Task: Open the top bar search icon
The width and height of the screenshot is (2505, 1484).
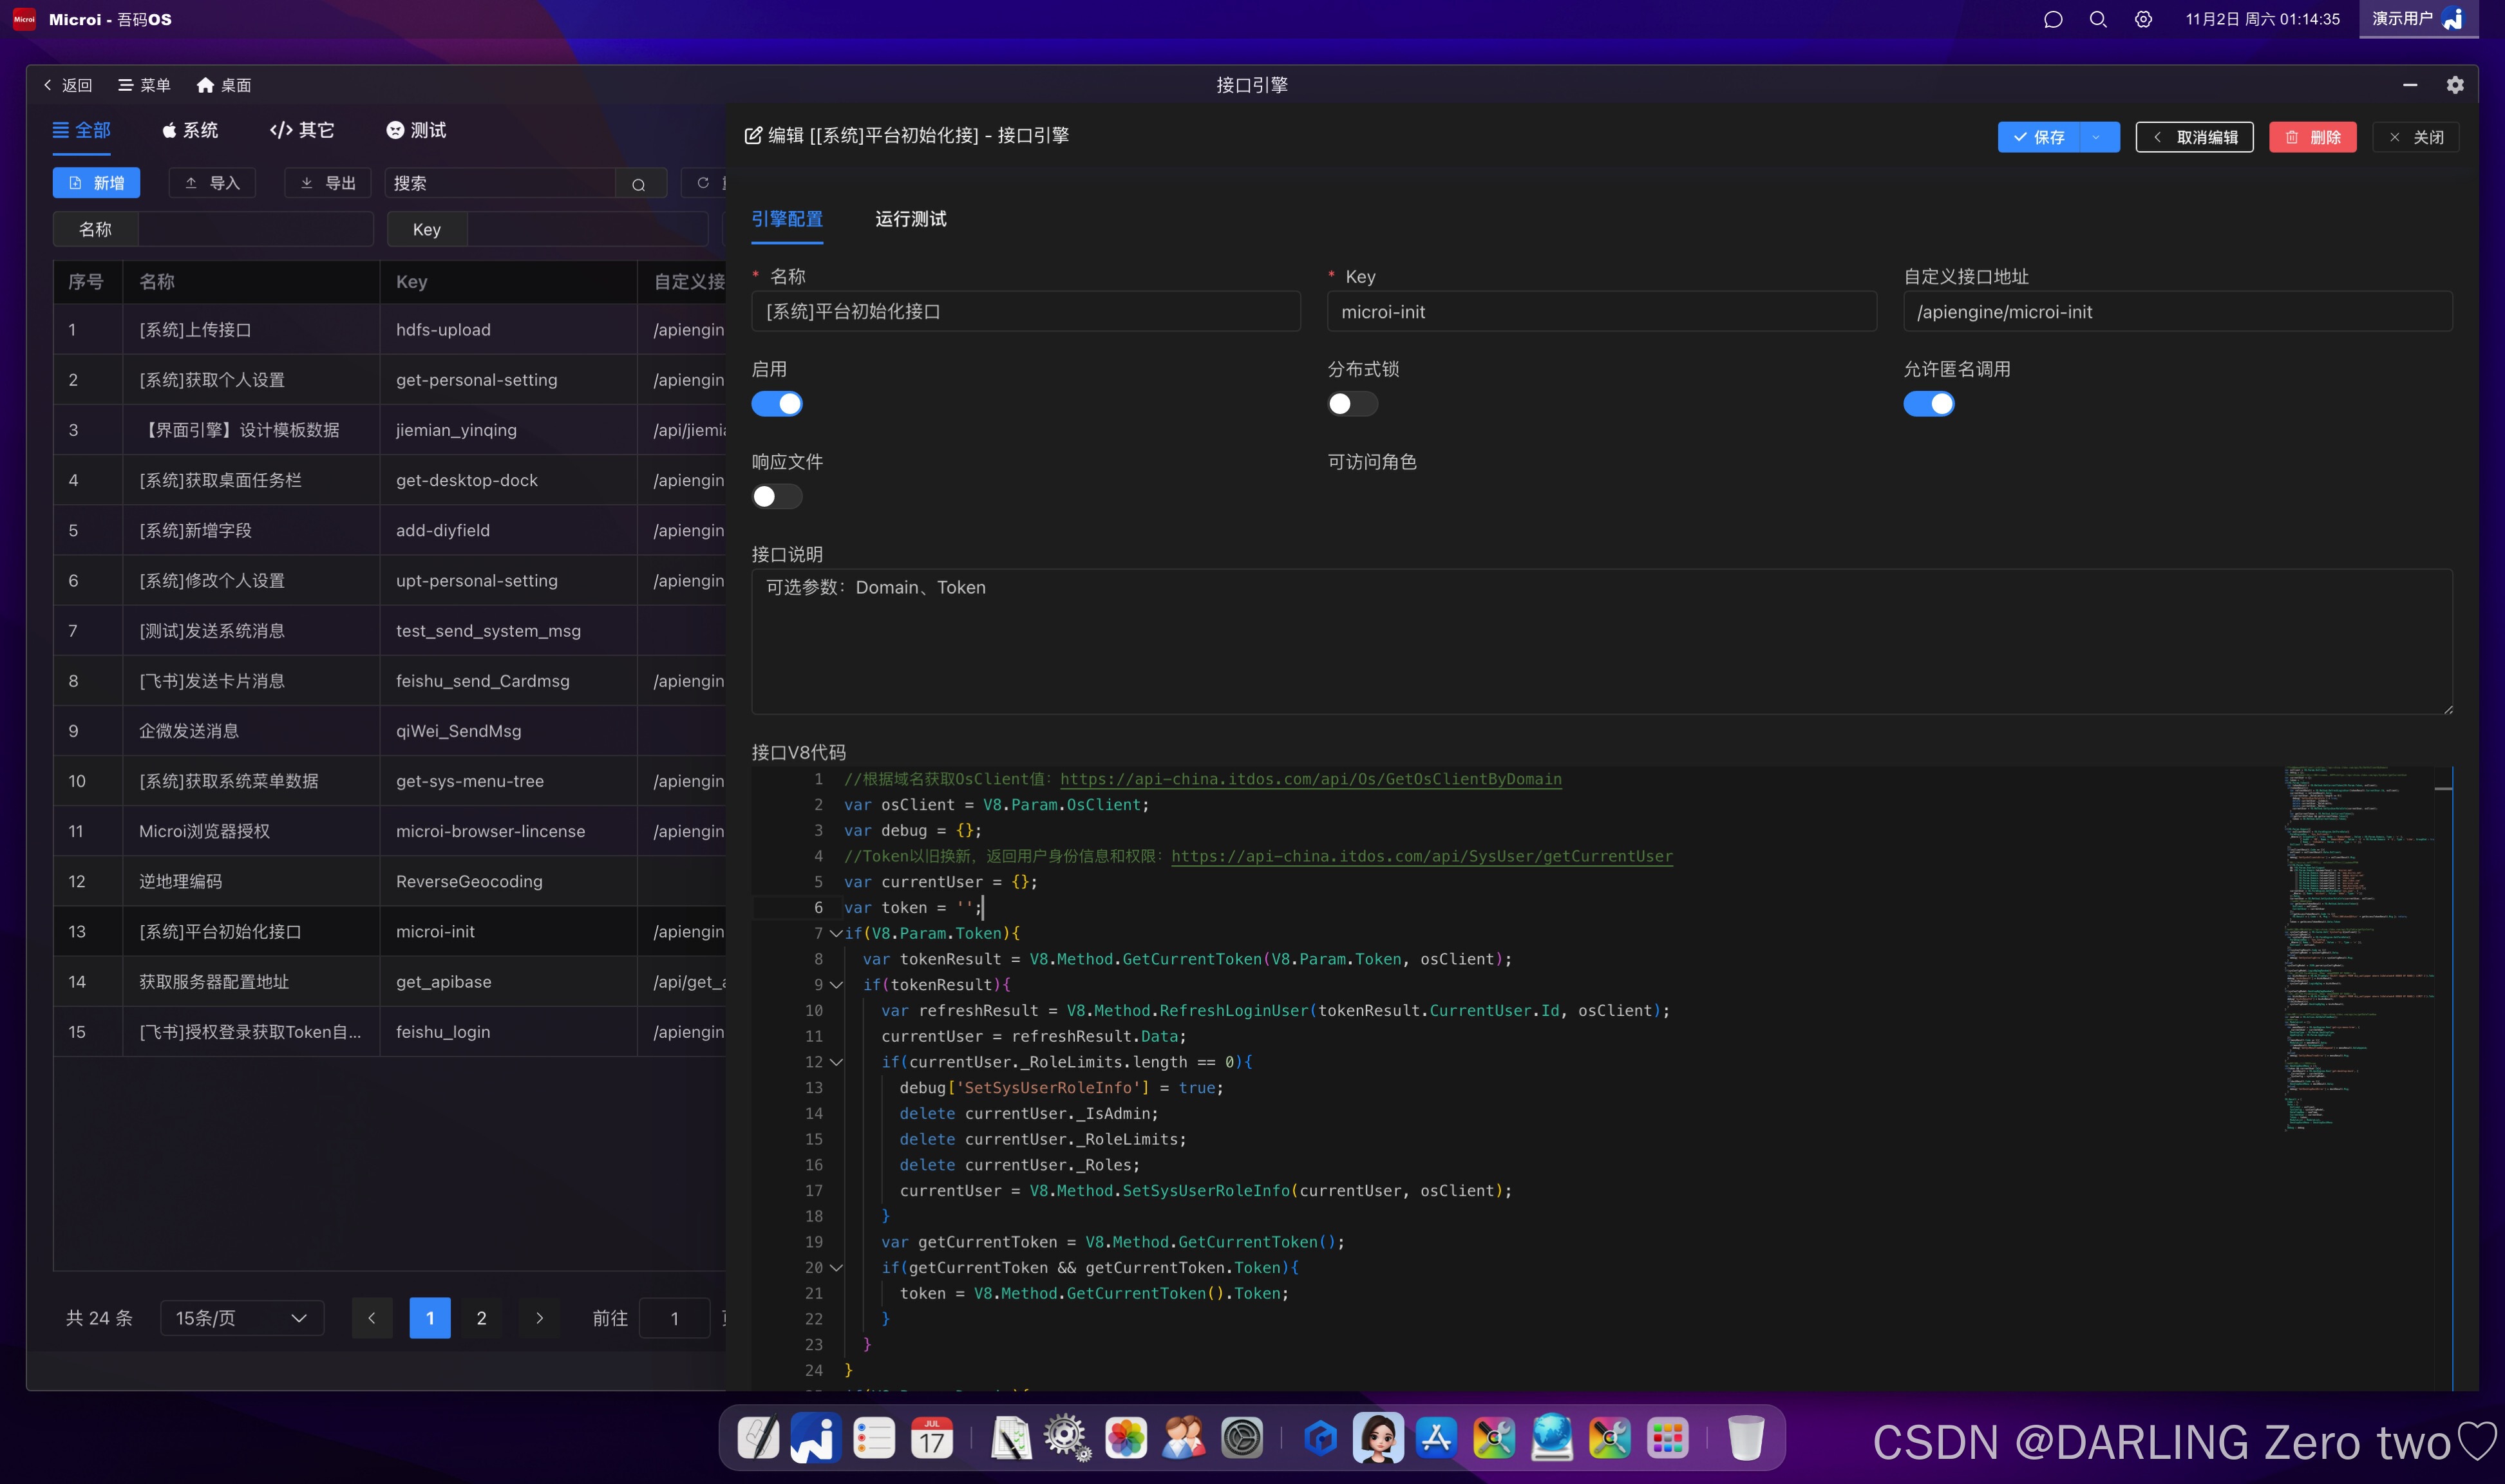Action: pos(2098,19)
